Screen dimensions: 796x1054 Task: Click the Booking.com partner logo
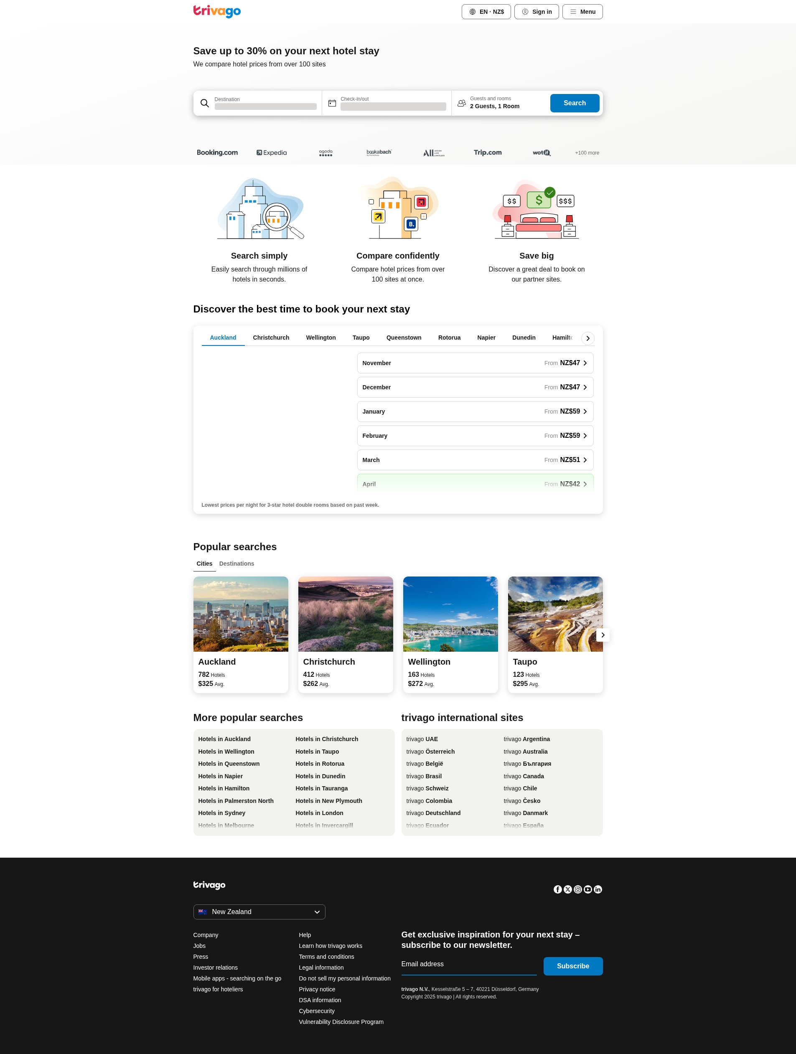[x=217, y=152]
